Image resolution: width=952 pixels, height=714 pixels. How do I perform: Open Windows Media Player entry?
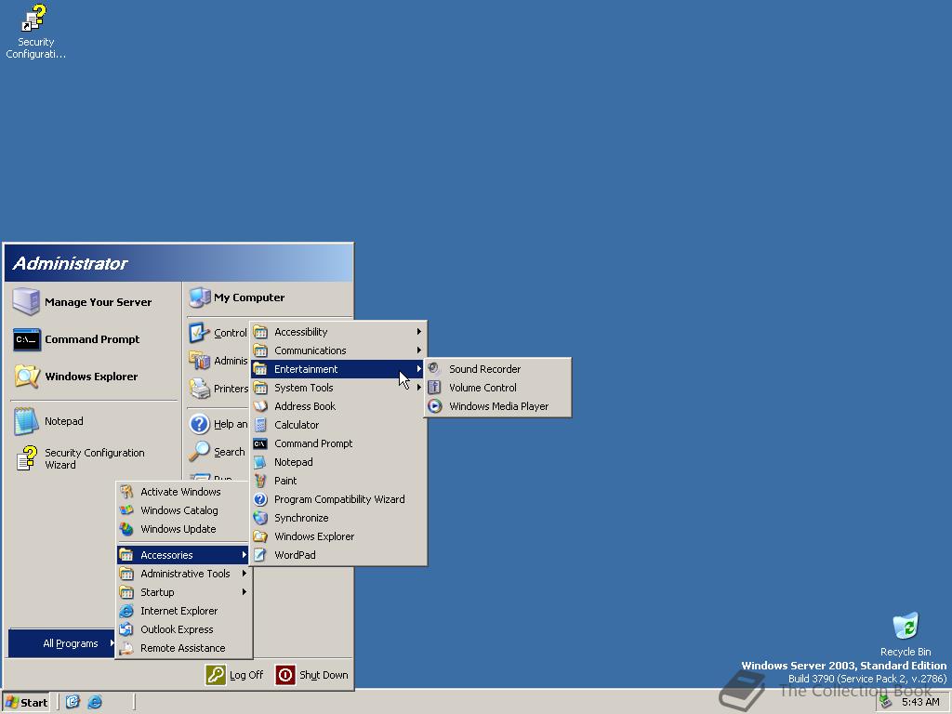[x=497, y=406]
